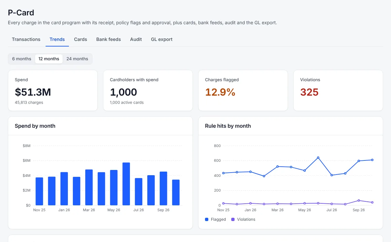Open the Bank feeds tab
391x242 pixels.
(109, 39)
